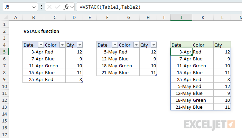This screenshot has width=242, height=138.
Task: Click Table1 resize handle at cell D9 corner
Action: (82, 82)
